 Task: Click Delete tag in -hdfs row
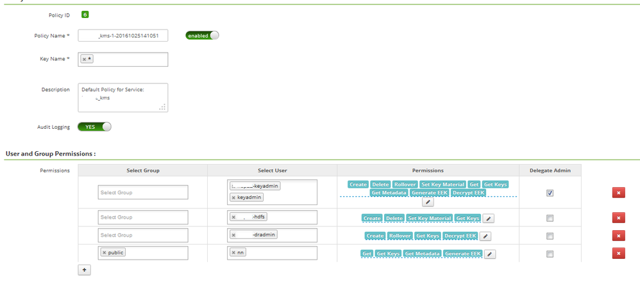(x=394, y=219)
